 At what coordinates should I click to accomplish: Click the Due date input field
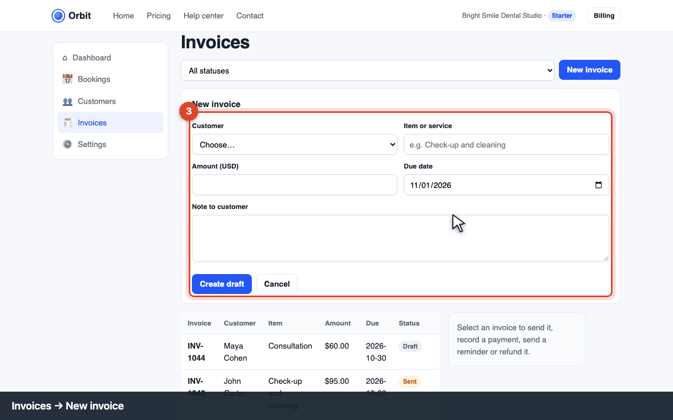pos(506,185)
